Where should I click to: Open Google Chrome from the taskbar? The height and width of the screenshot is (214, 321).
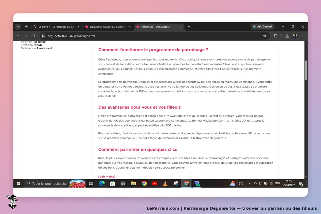click(144, 184)
